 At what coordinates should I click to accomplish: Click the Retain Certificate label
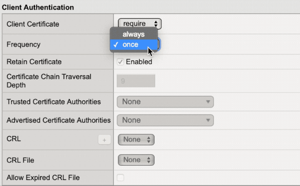[34, 62]
